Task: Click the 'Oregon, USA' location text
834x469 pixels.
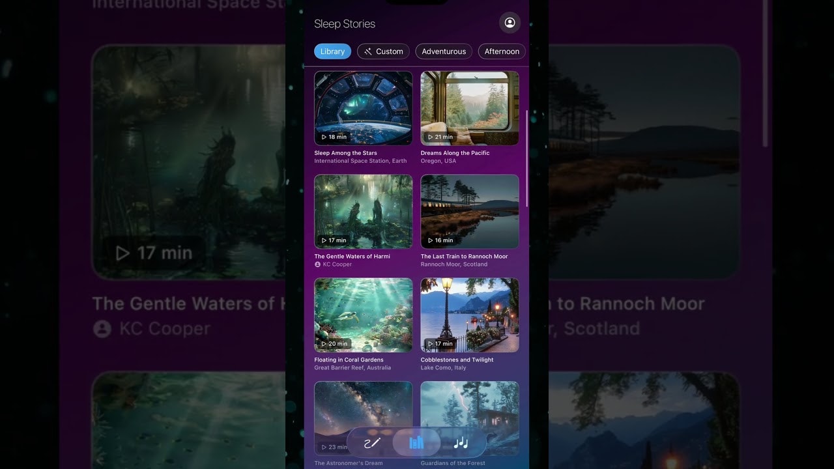Action: click(439, 161)
